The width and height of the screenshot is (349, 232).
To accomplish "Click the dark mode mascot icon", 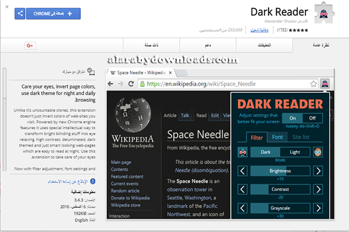I will [243, 152].
